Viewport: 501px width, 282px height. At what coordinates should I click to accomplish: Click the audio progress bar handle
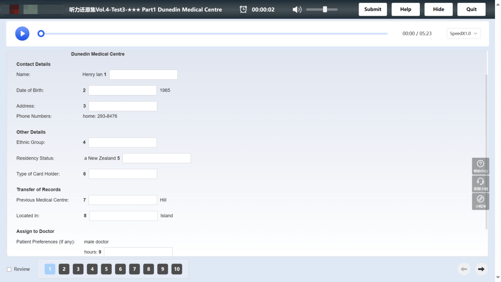click(41, 33)
